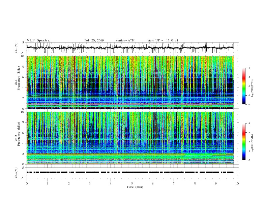Click the ch.1 spectrogram color scale bar
The height and width of the screenshot is (206, 267).
tap(244, 86)
